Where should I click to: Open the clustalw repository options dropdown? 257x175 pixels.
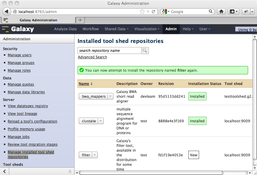[101, 121]
